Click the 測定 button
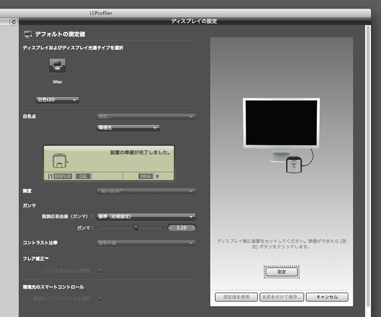This screenshot has height=317, width=381. 282,272
